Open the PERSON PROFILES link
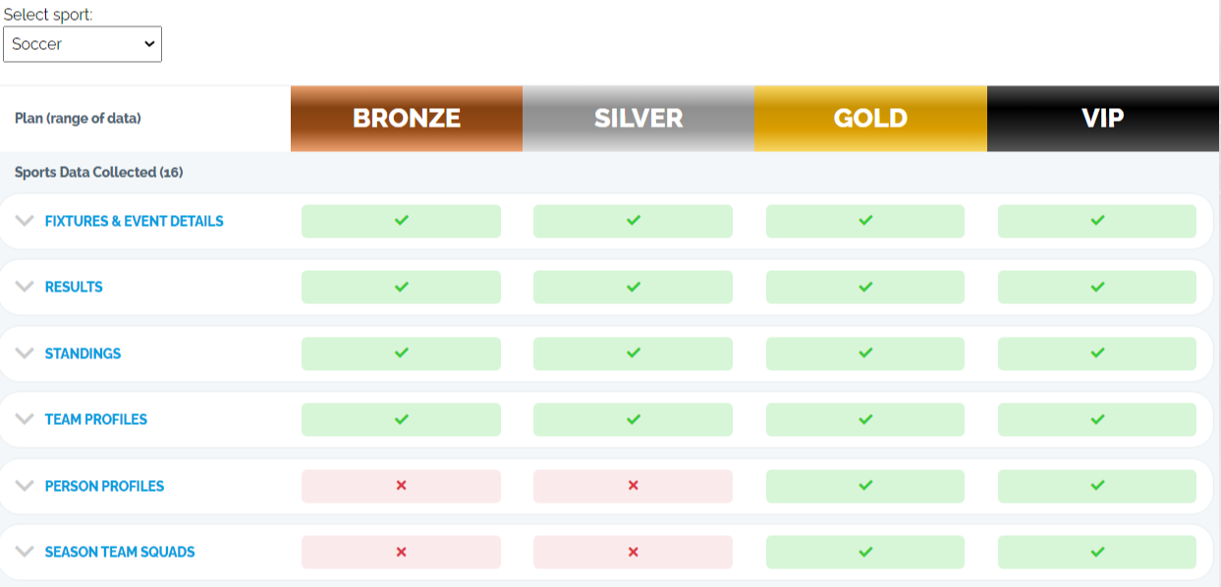This screenshot has width=1221, height=587. click(x=104, y=486)
